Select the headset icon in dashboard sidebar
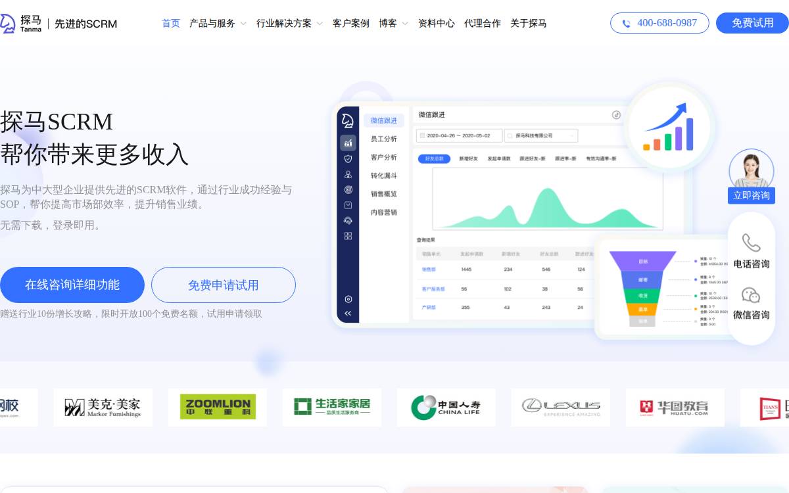 pos(348,221)
